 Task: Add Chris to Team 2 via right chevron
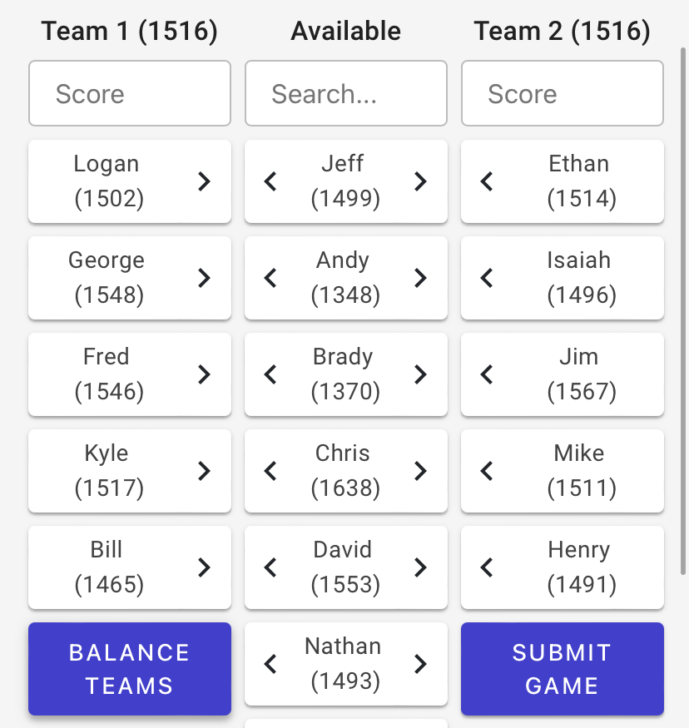pos(420,471)
